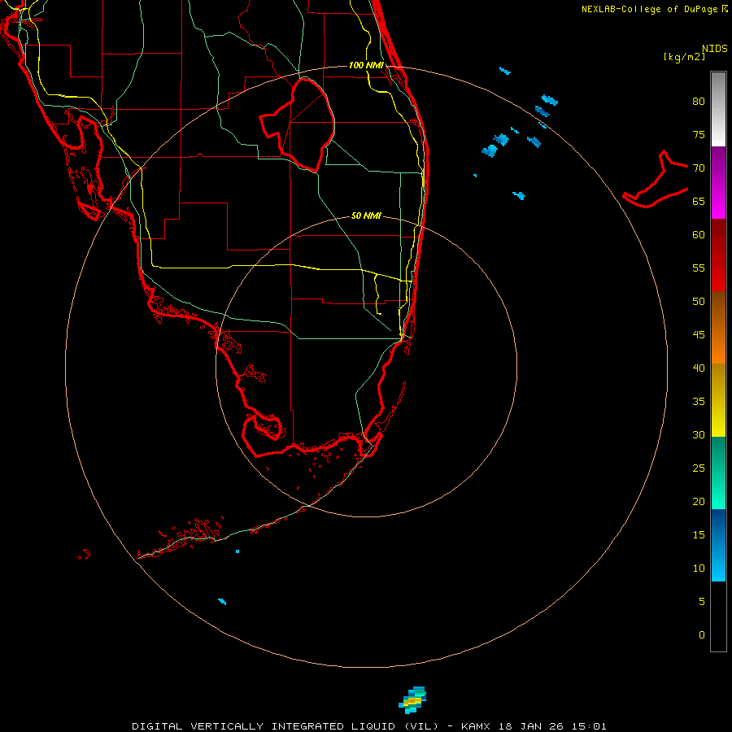
Task: Select the 75 value on the color scale
Action: (699, 134)
